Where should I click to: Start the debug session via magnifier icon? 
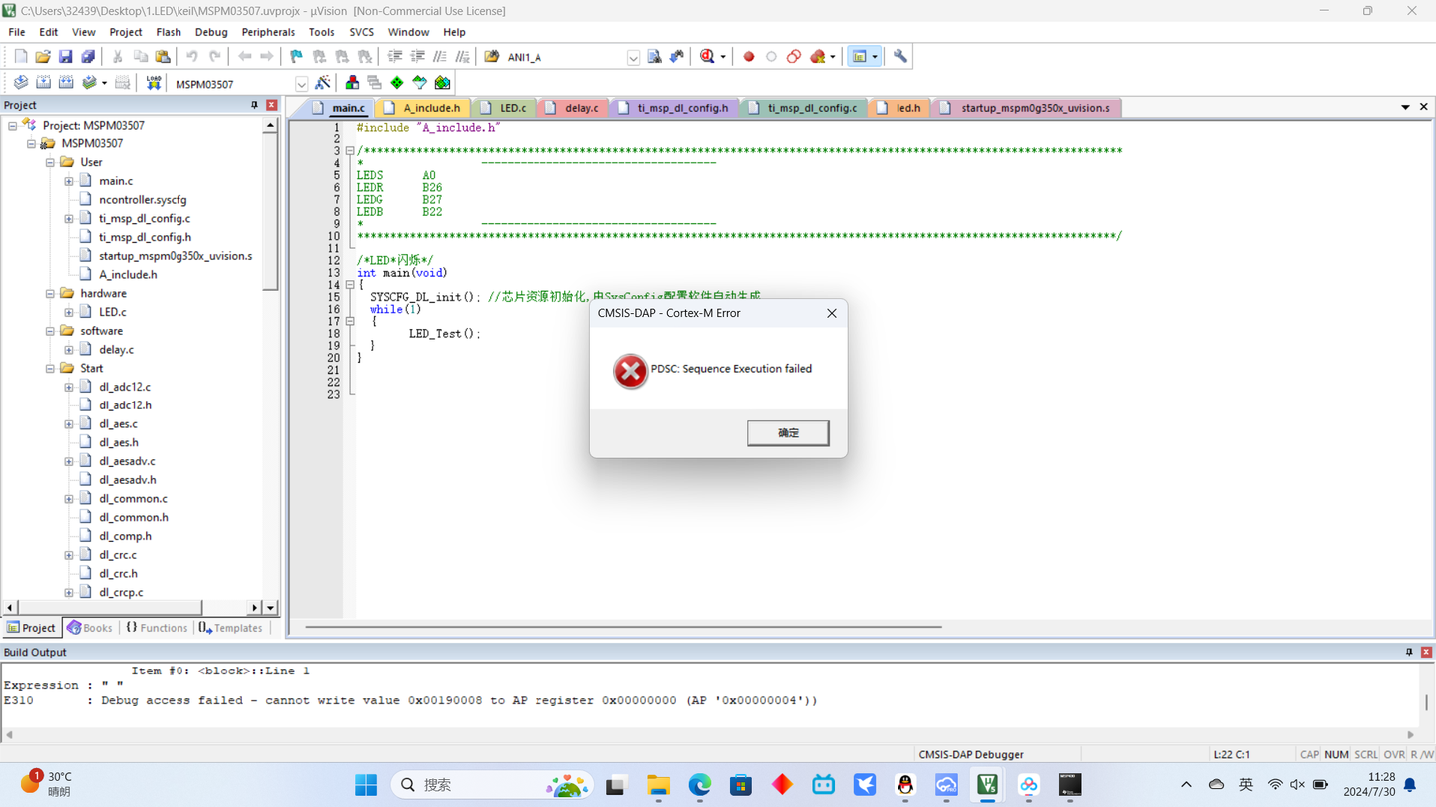707,57
